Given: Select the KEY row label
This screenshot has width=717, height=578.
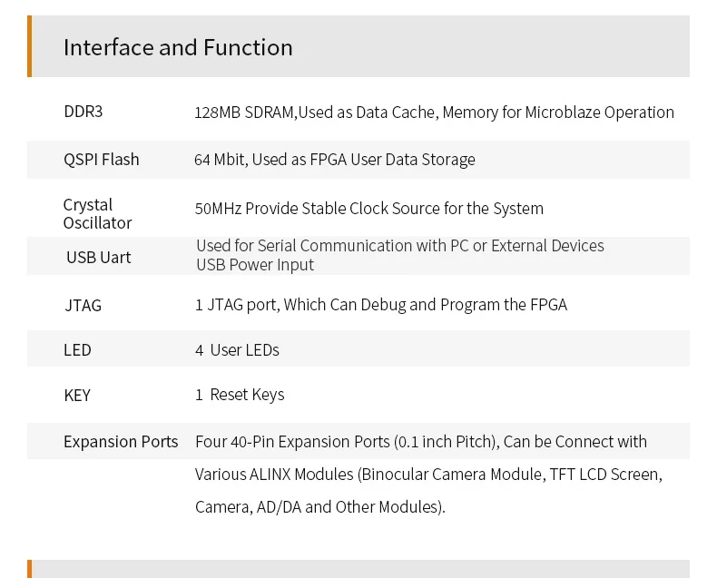Looking at the screenshot, I should point(77,396).
